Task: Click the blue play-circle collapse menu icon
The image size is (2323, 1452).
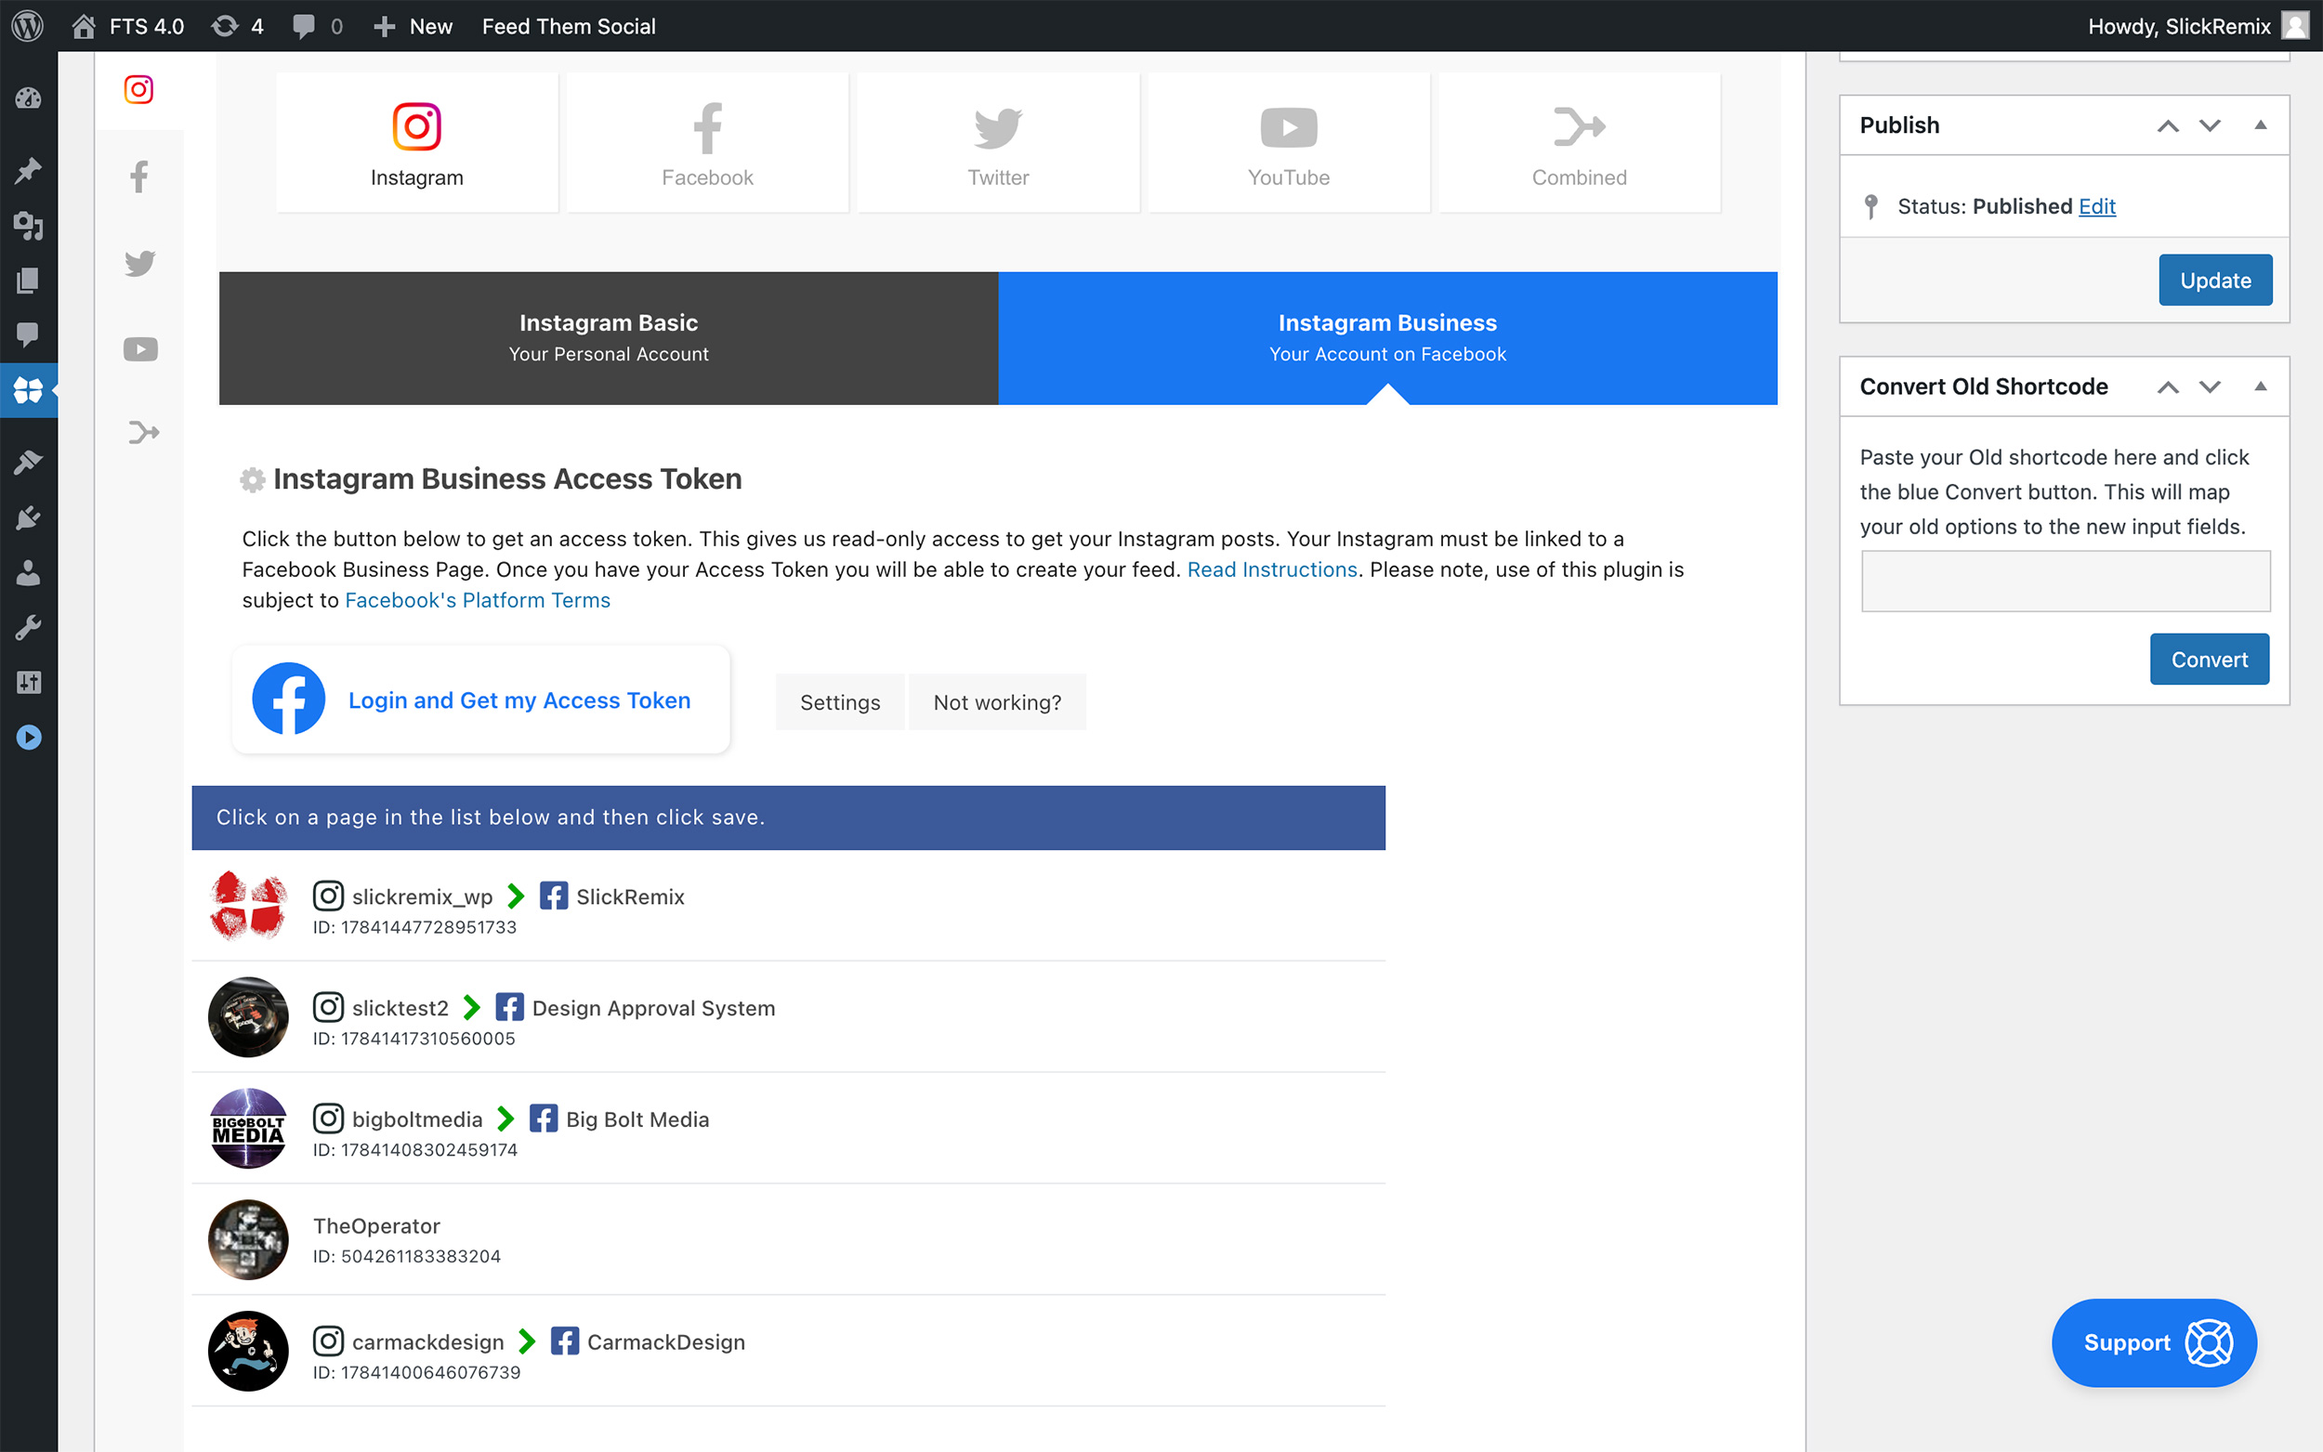Action: pos(28,737)
